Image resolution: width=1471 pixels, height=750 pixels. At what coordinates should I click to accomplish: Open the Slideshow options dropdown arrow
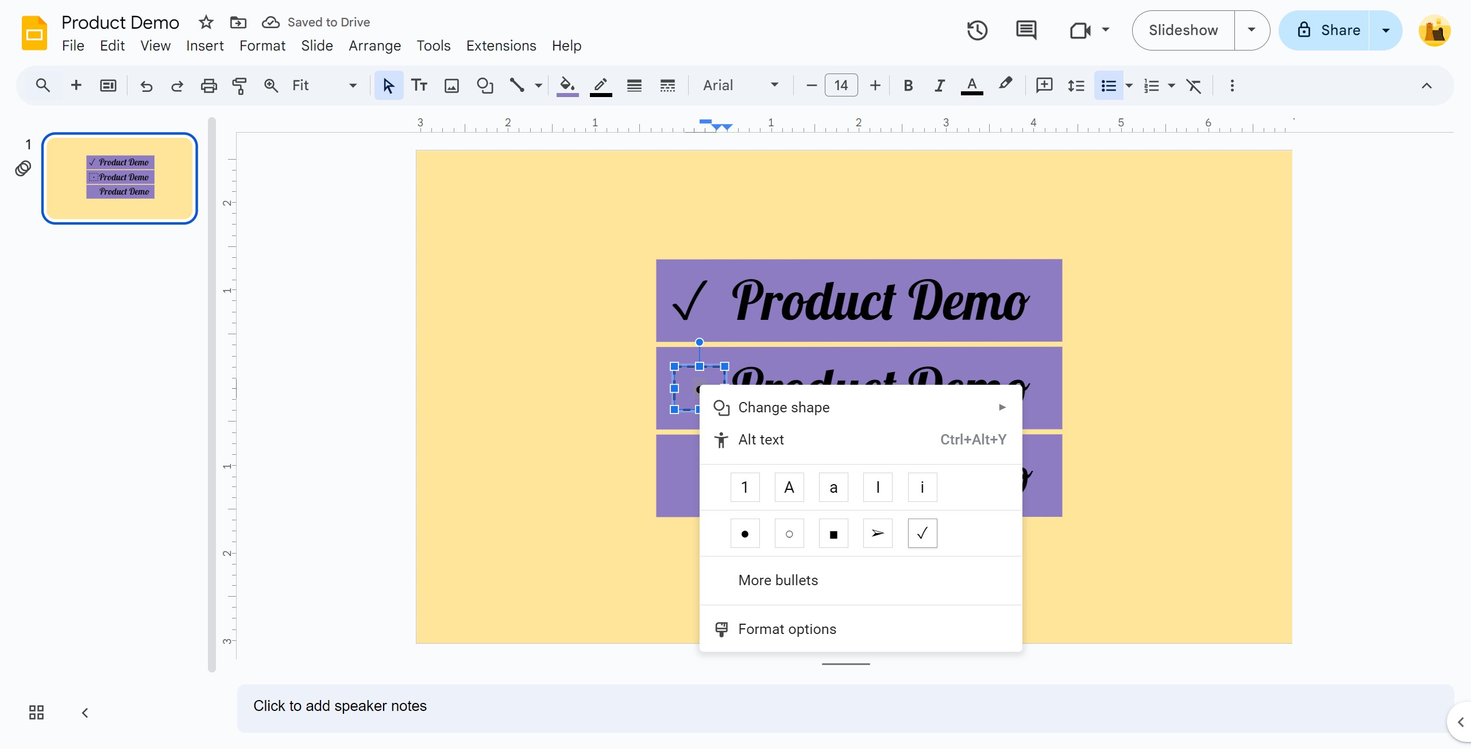coord(1252,30)
